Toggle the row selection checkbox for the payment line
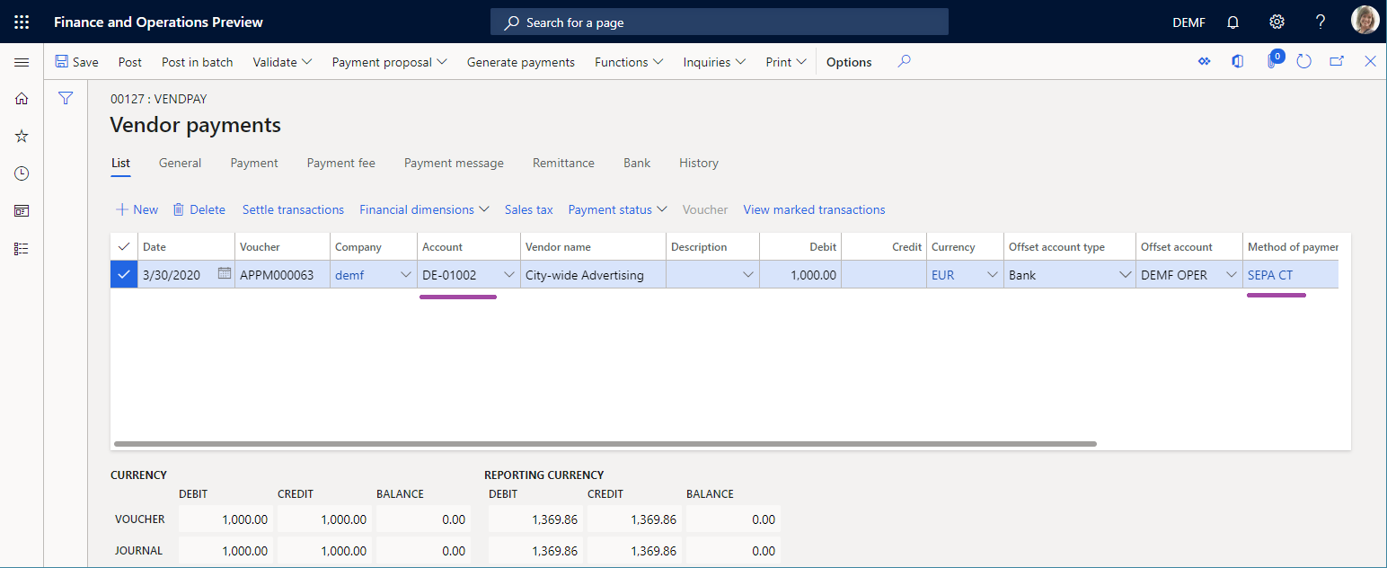 [x=124, y=274]
